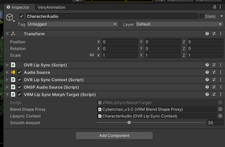Edit the Smooth Amount value field
This screenshot has width=225, height=147.
tap(215, 122)
